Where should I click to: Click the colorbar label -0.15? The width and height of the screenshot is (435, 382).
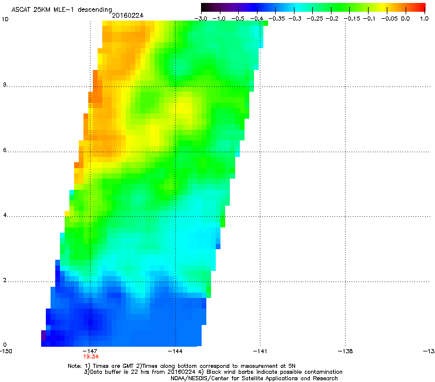(352, 19)
